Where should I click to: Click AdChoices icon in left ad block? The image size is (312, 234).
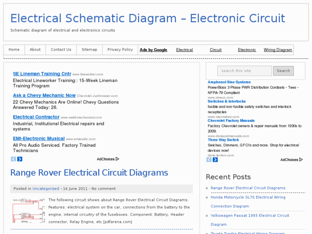pos(117,159)
